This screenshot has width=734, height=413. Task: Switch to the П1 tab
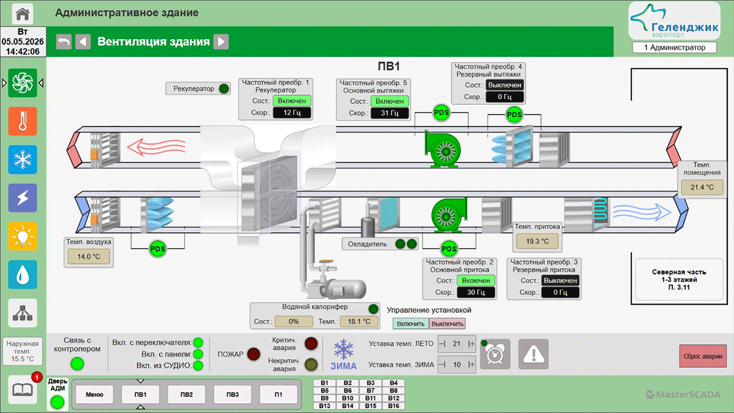click(x=278, y=395)
